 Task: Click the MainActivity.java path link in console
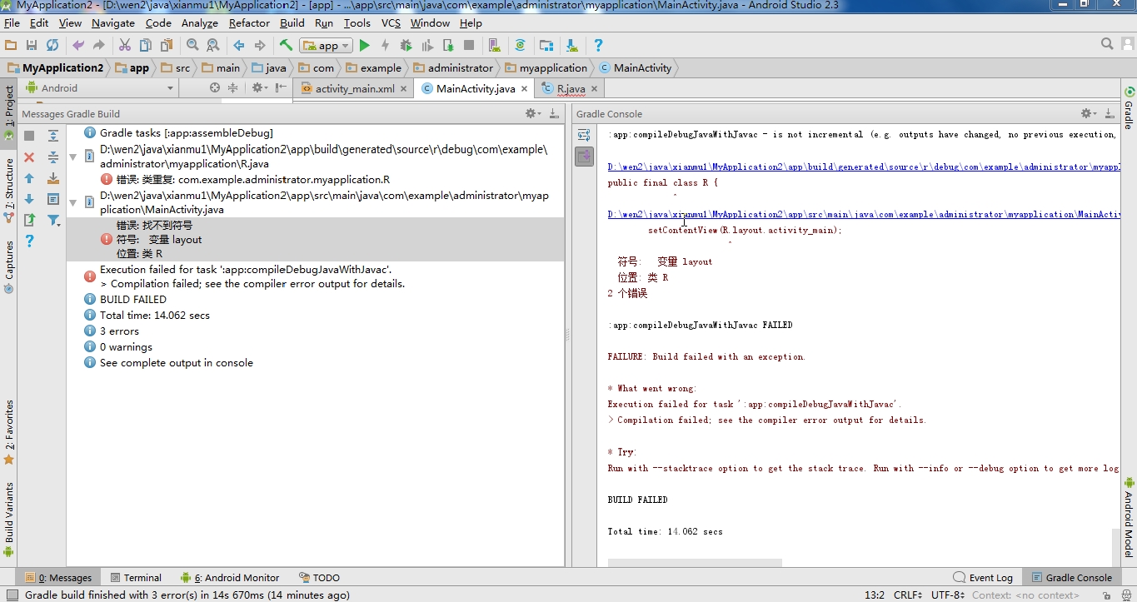[863, 214]
